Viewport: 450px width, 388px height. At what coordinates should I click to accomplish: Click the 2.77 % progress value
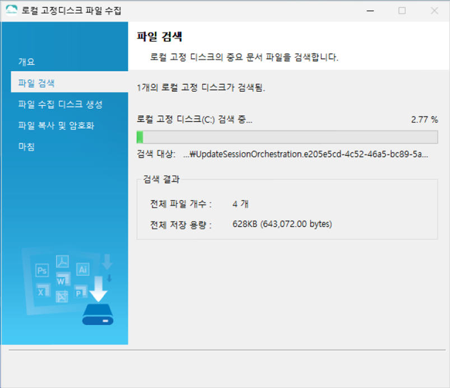(x=424, y=119)
